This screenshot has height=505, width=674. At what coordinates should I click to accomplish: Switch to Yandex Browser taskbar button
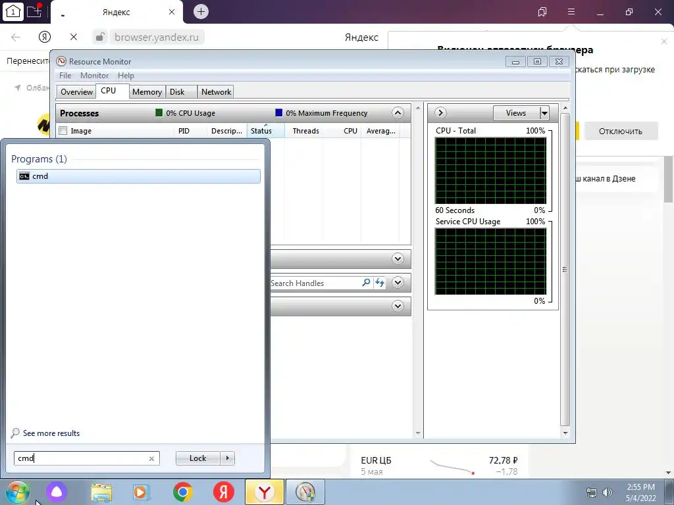pos(265,492)
